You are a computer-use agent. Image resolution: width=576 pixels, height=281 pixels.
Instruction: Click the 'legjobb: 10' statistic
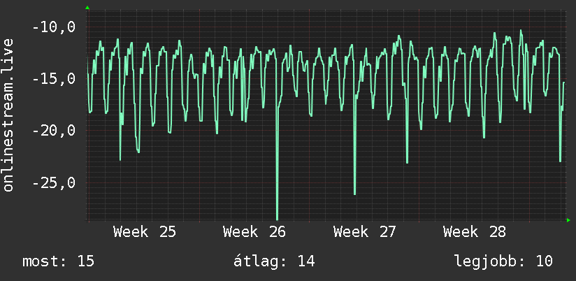pos(503,261)
